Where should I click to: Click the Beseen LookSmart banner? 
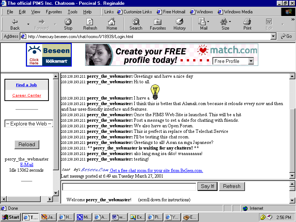coord(49,55)
